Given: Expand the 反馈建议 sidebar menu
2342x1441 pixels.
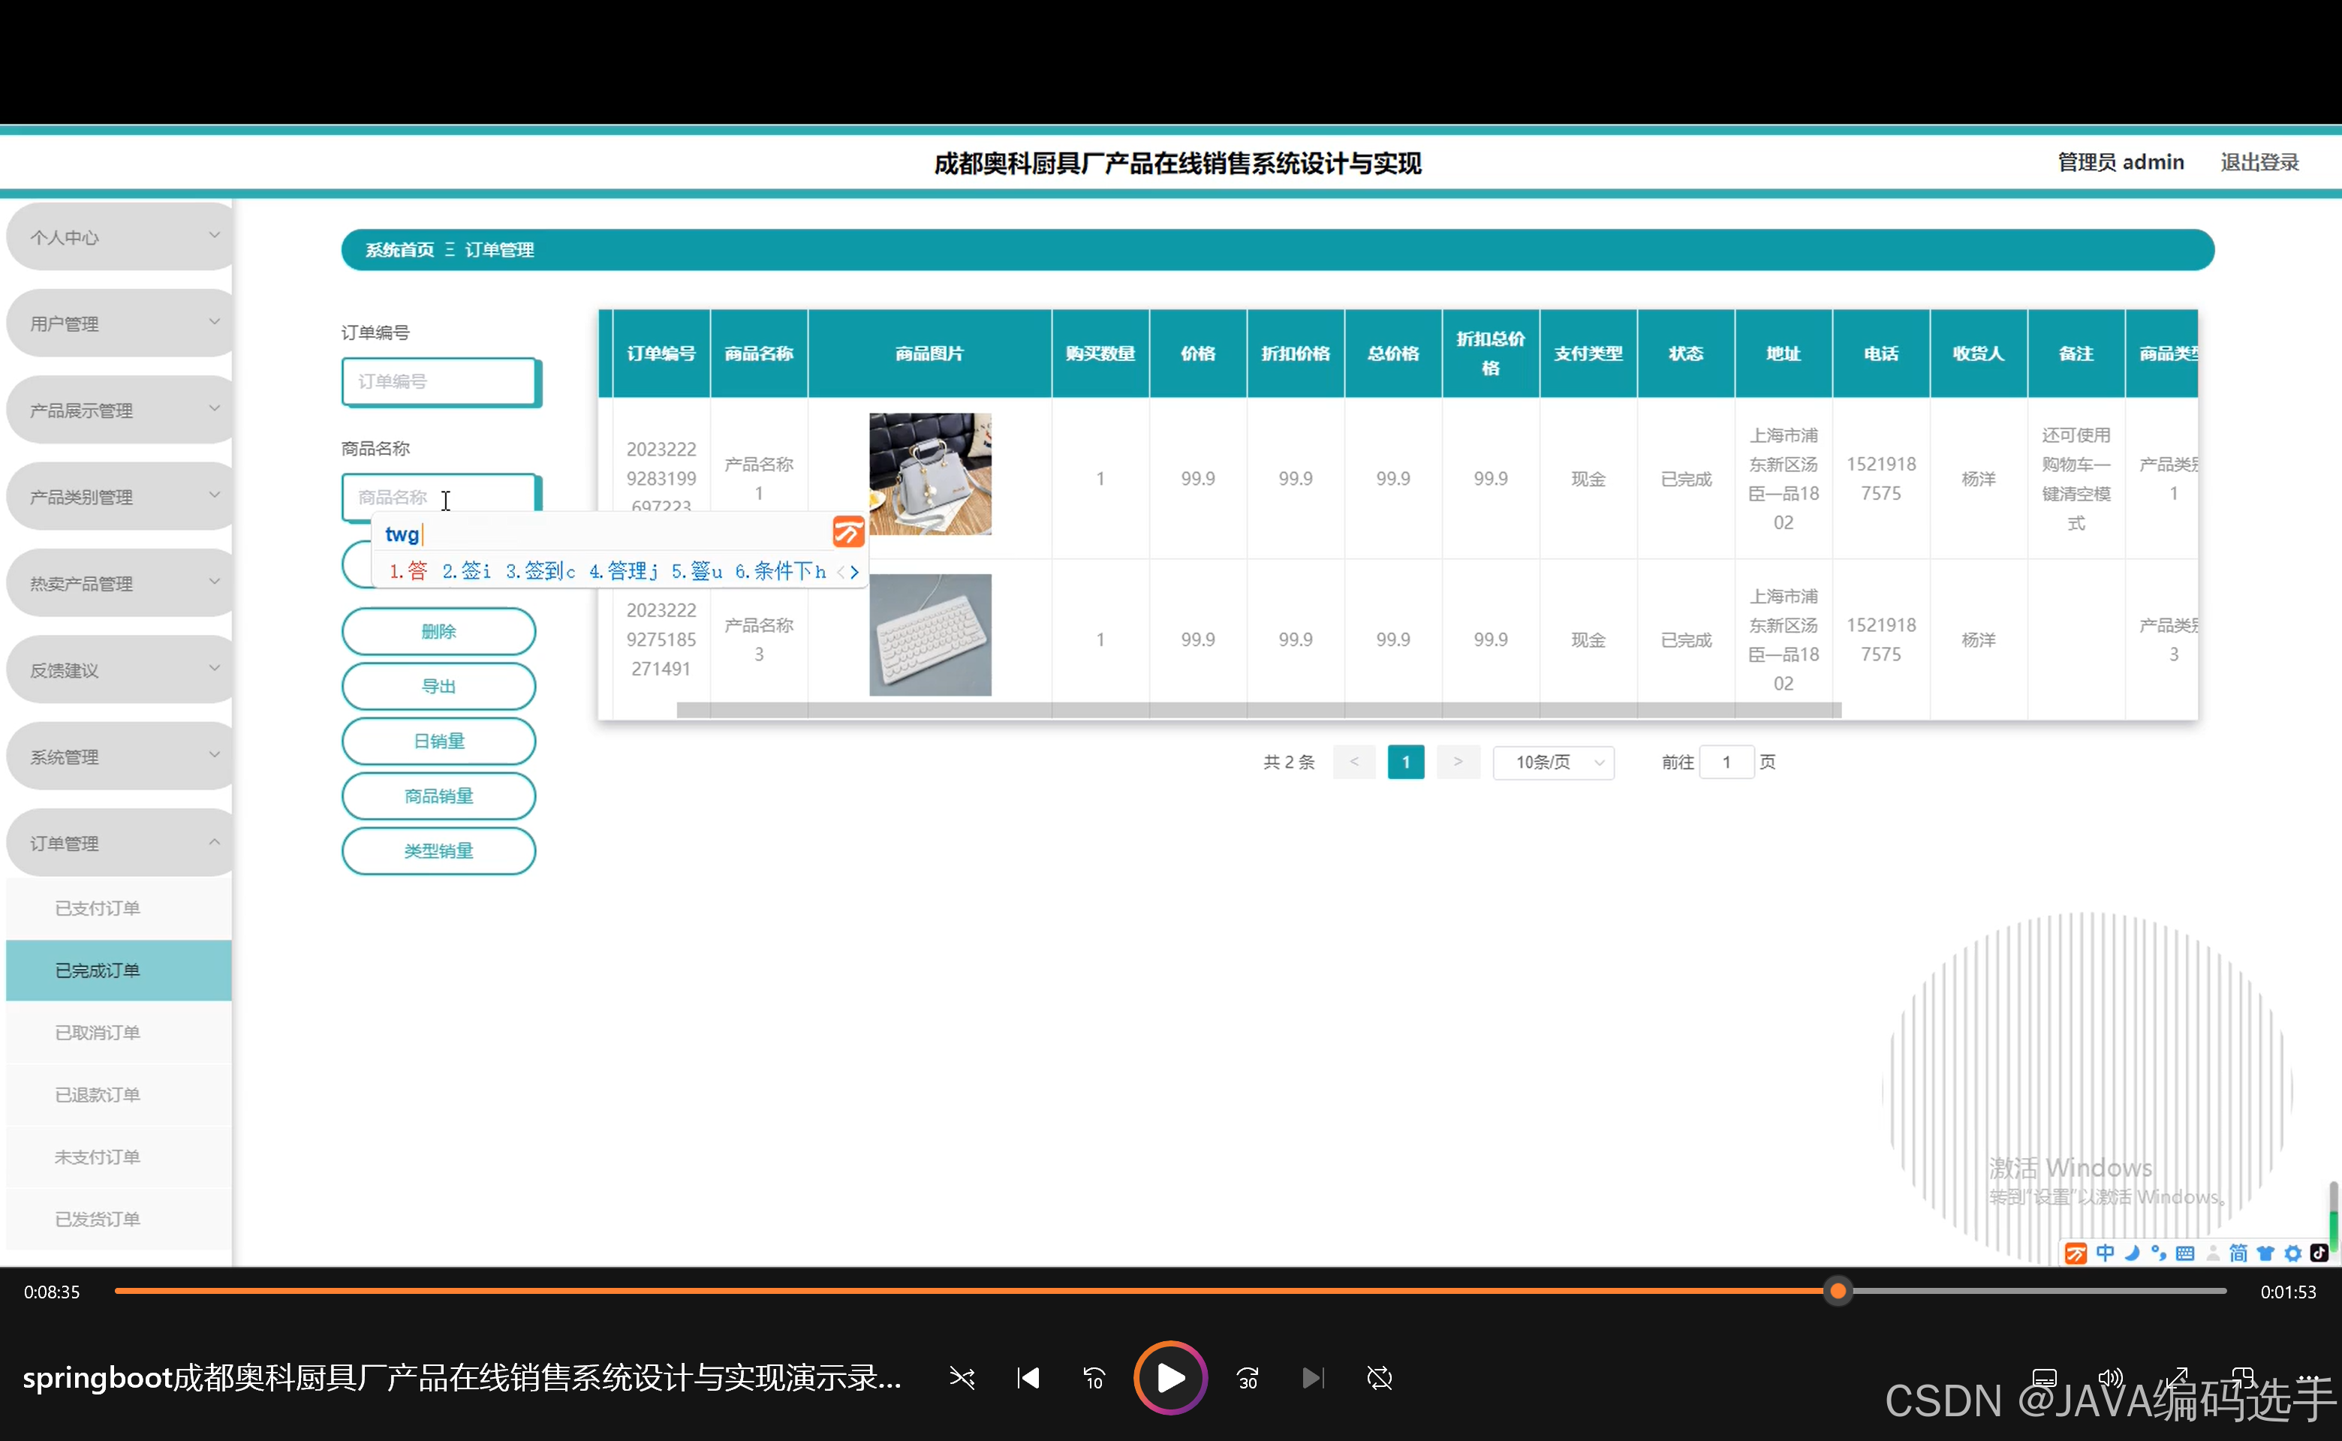Looking at the screenshot, I should point(120,670).
